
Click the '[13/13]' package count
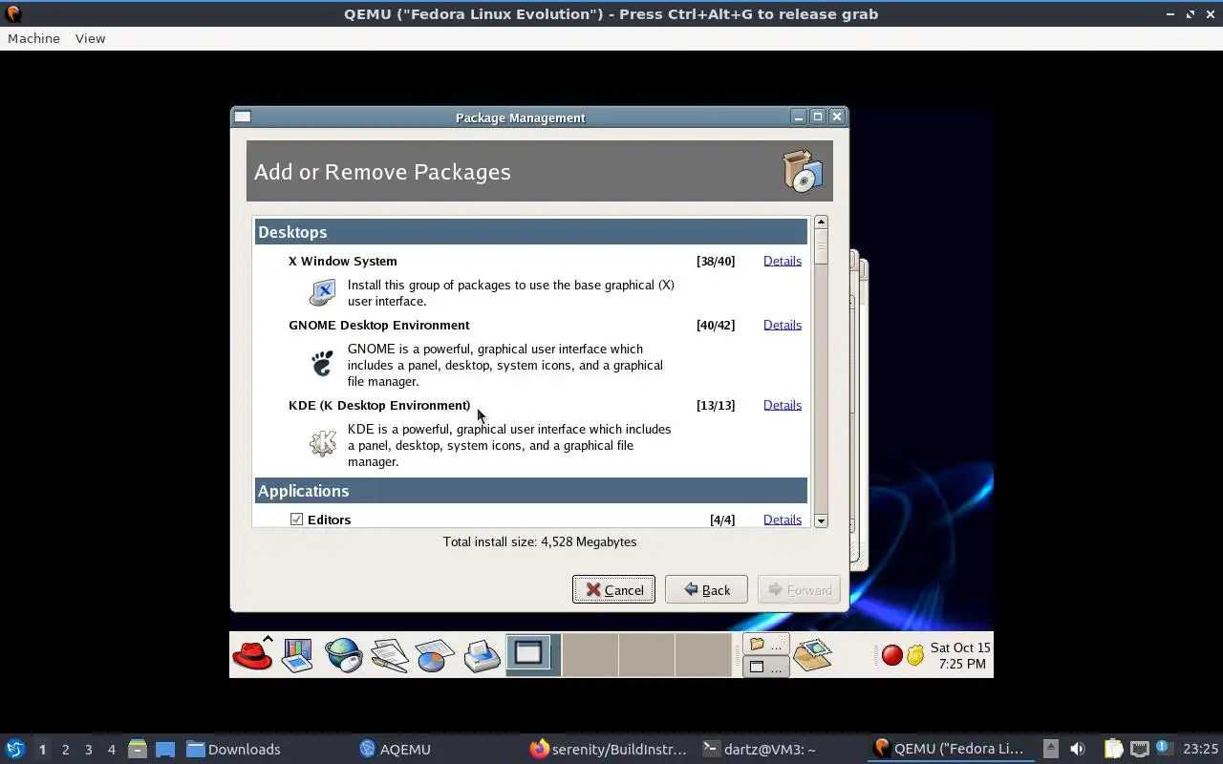[716, 405]
